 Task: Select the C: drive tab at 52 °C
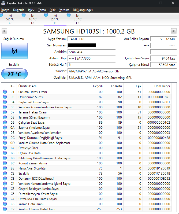pyautogui.click(x=10, y=19)
